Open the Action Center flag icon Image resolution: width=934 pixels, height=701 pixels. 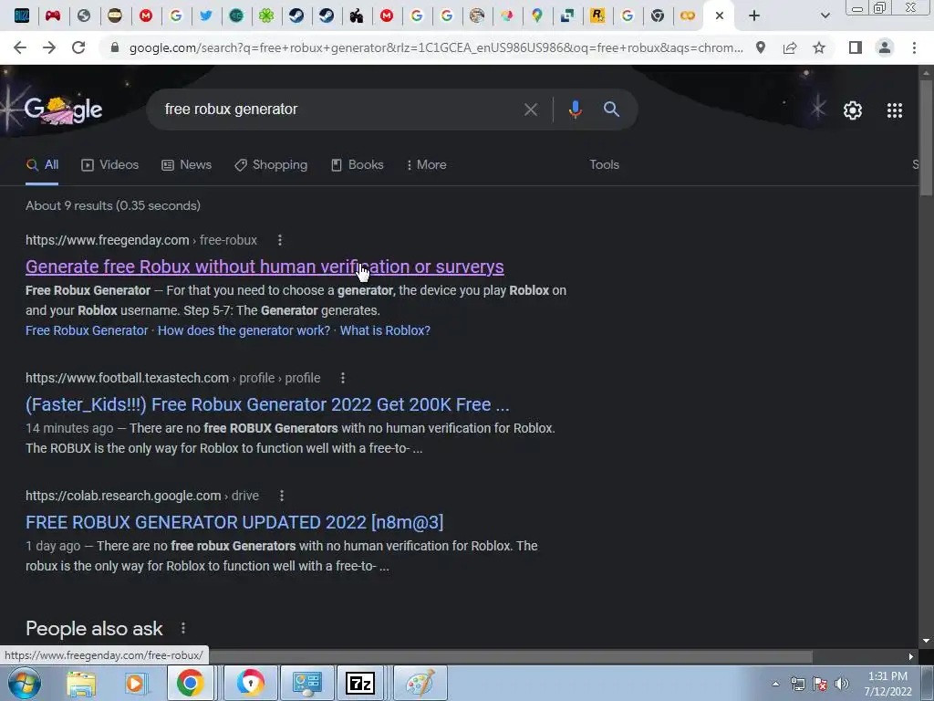820,684
